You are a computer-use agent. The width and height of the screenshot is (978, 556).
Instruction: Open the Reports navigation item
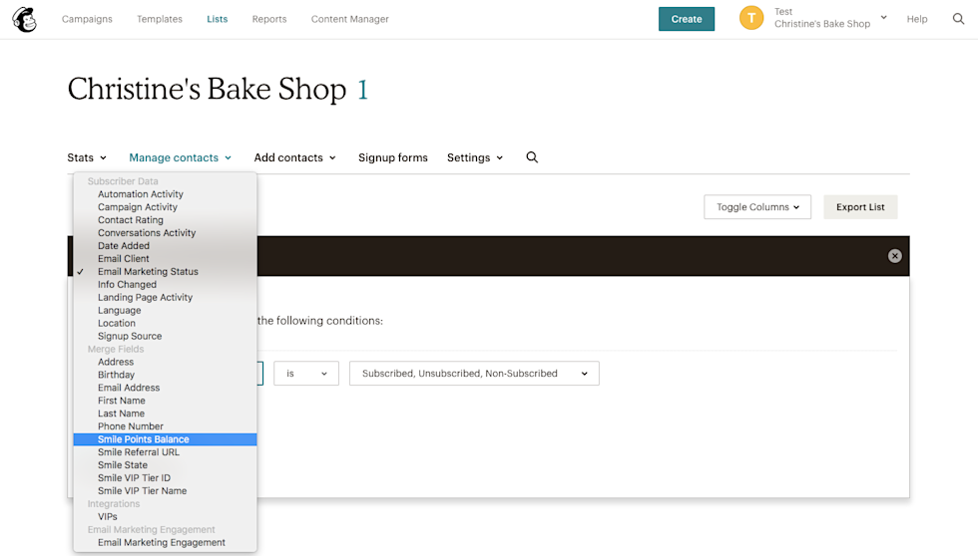(x=269, y=19)
